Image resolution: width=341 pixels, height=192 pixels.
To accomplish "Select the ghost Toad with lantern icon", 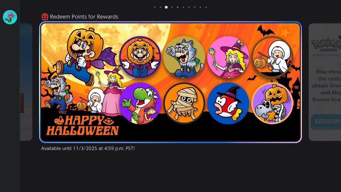I will [272, 57].
